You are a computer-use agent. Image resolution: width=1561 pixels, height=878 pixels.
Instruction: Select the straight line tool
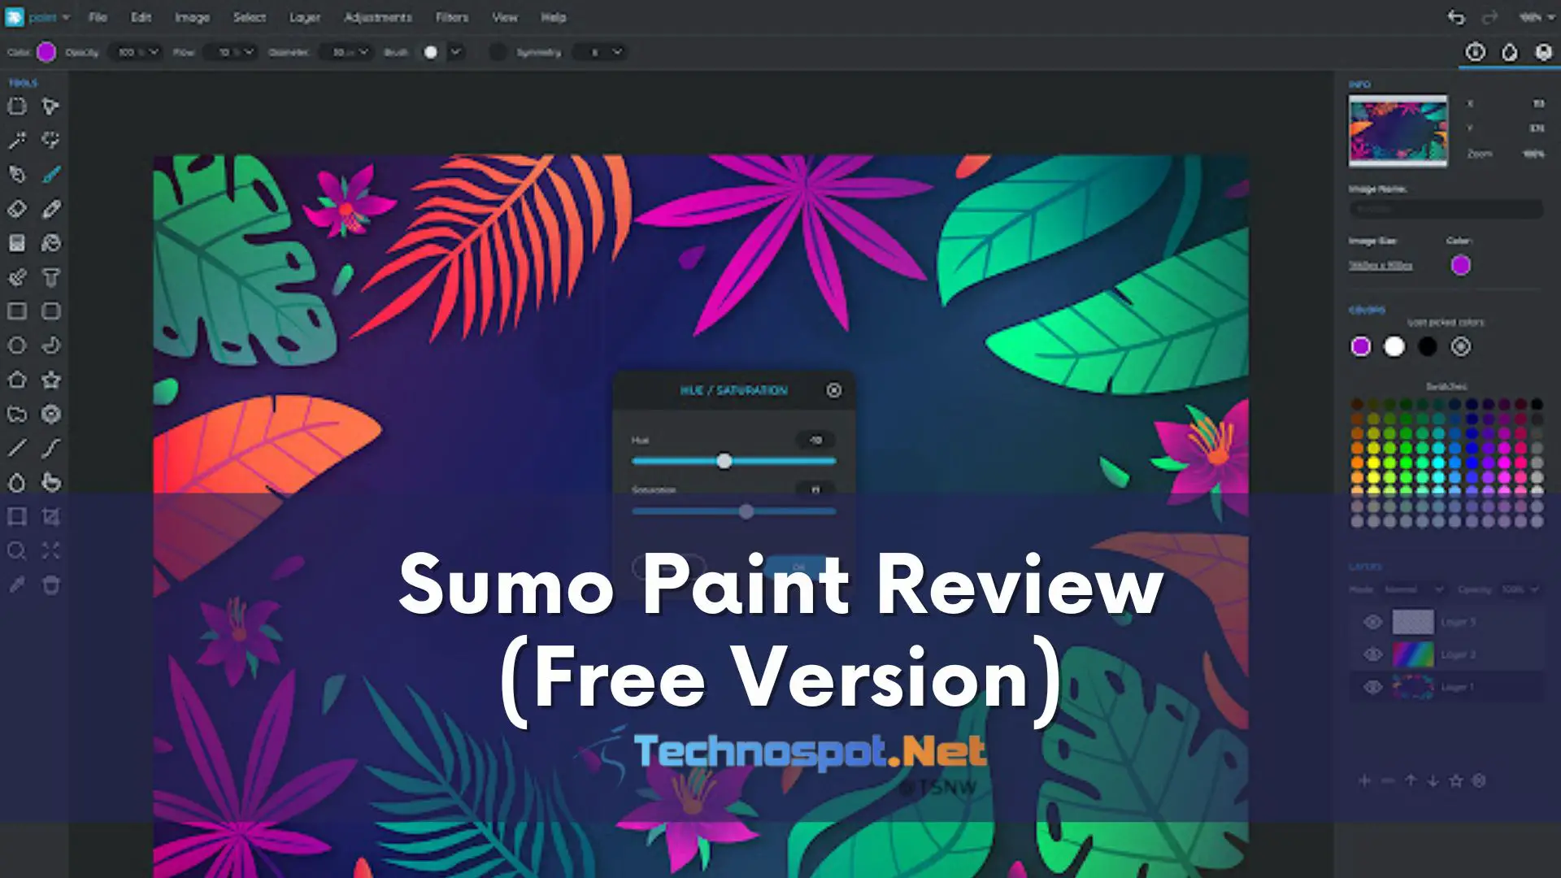[x=17, y=448]
